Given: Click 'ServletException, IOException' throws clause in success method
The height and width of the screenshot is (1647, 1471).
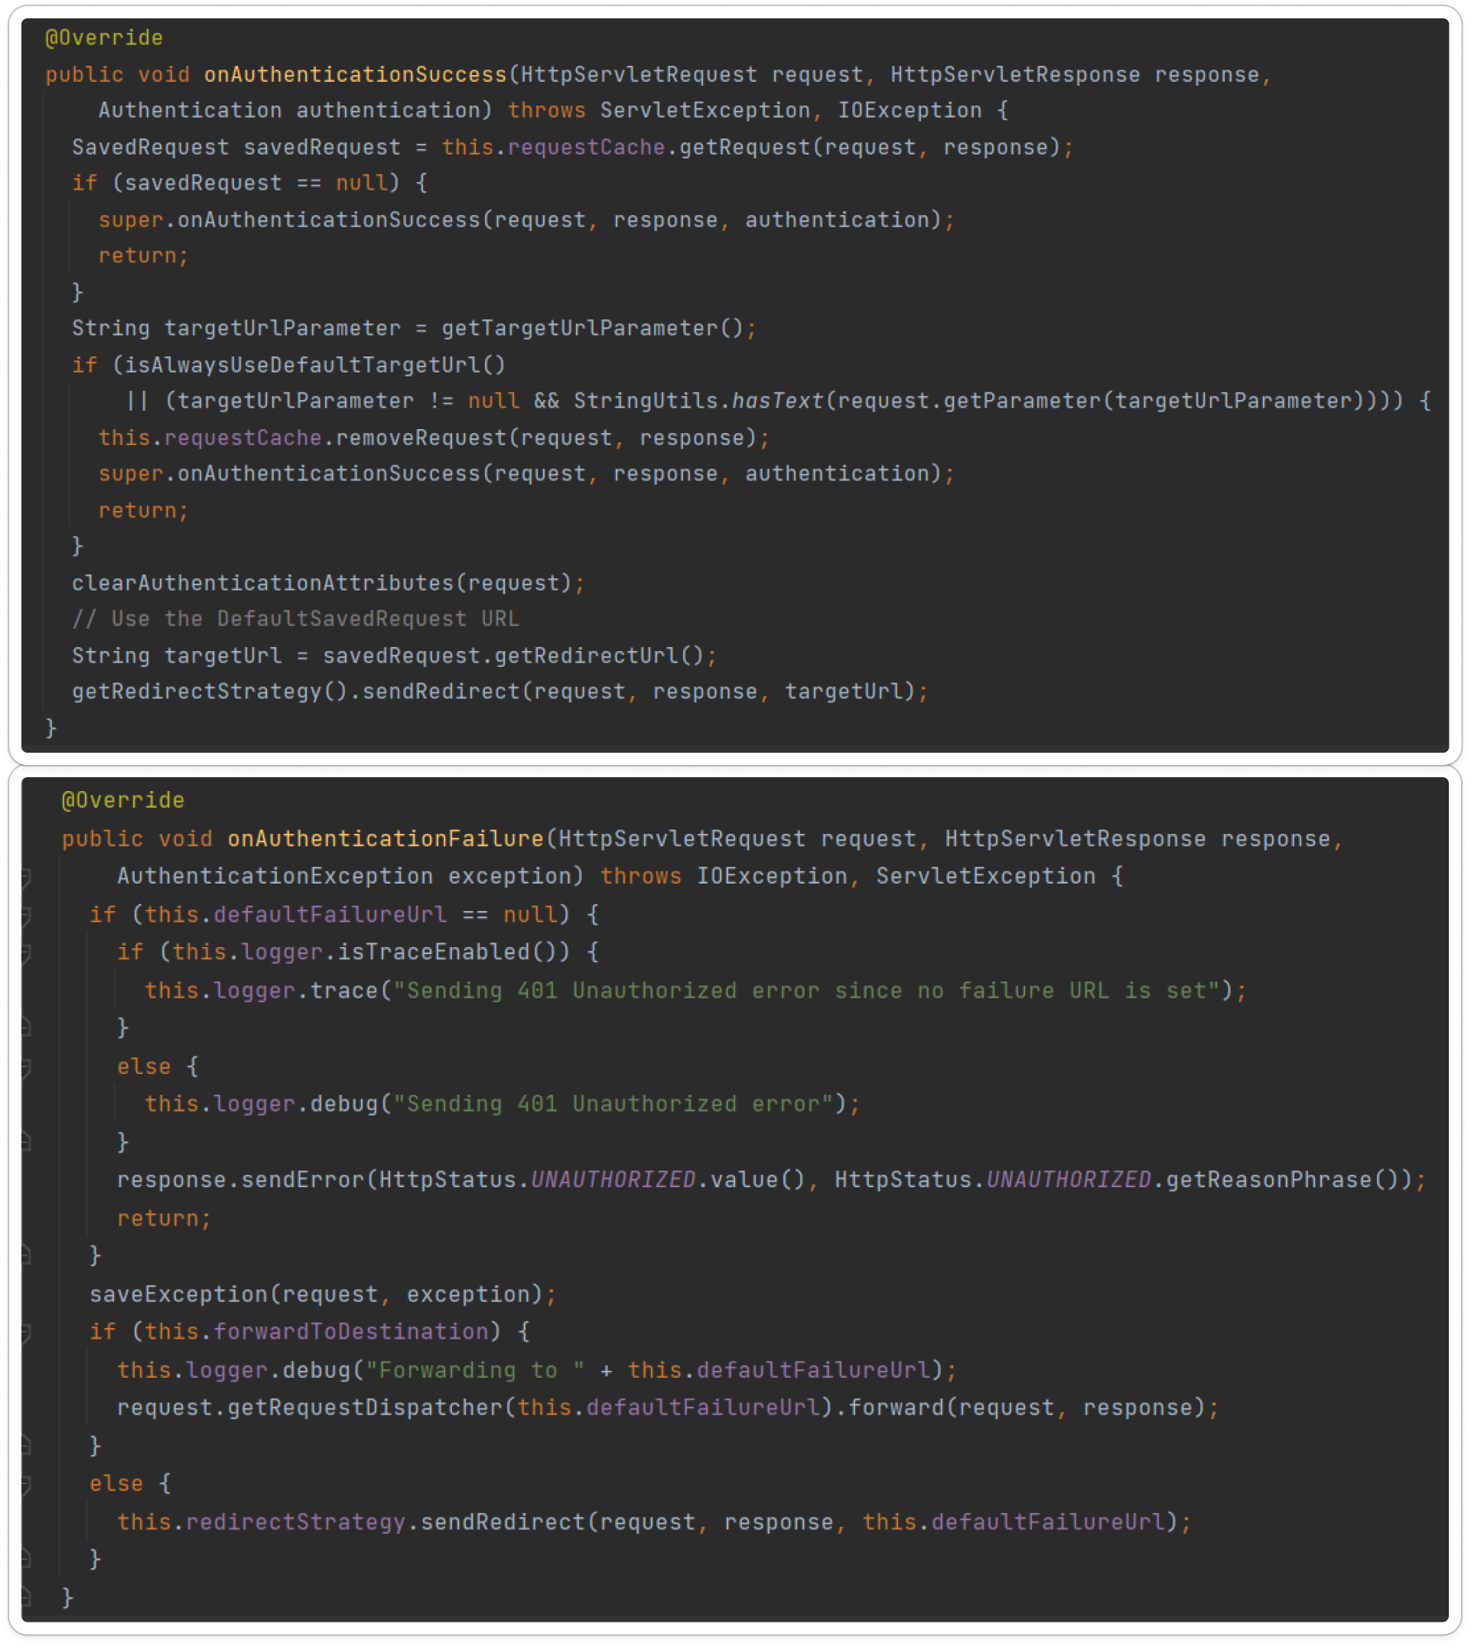Looking at the screenshot, I should pyautogui.click(x=791, y=111).
